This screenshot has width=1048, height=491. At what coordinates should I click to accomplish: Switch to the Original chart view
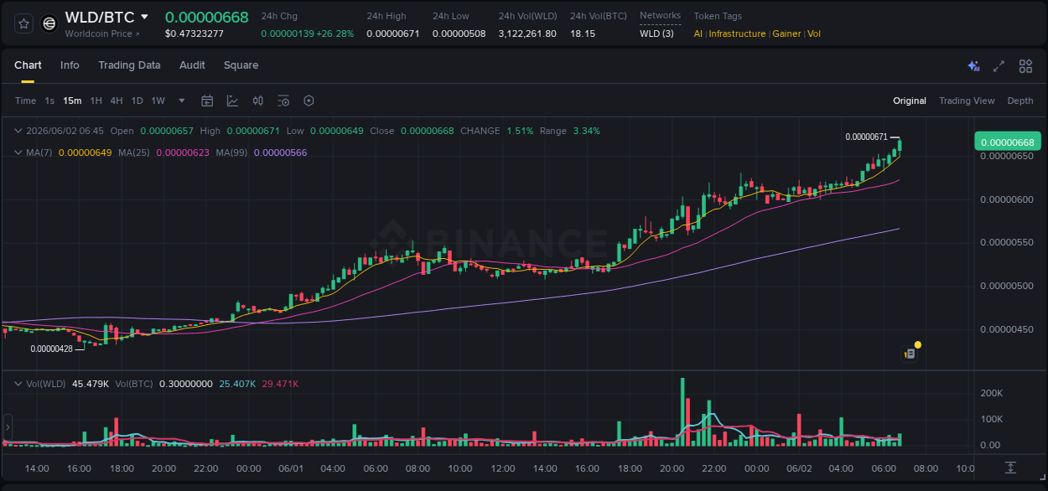(910, 101)
